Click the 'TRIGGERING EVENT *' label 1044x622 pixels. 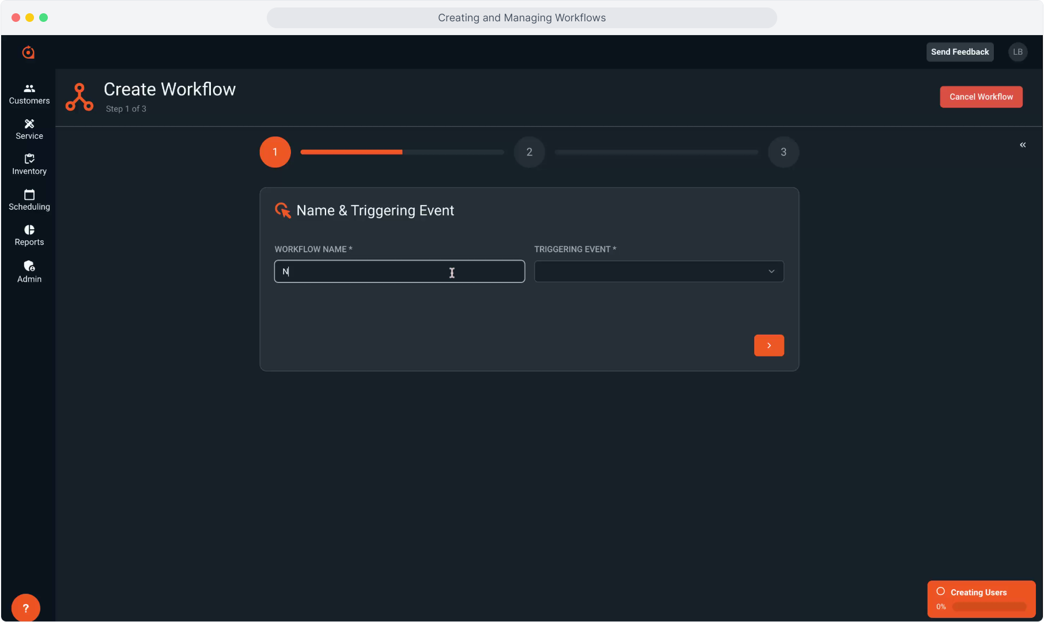(576, 249)
